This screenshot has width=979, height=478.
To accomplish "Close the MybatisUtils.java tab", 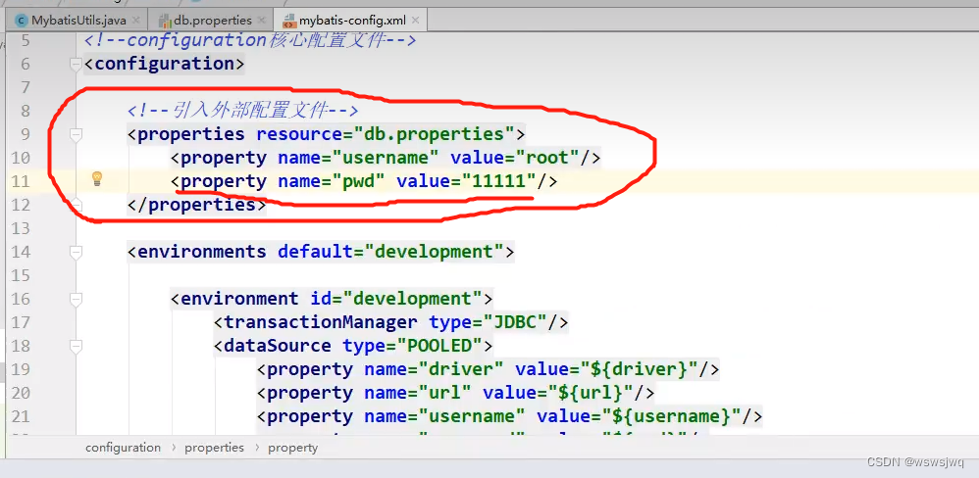I will (136, 21).
